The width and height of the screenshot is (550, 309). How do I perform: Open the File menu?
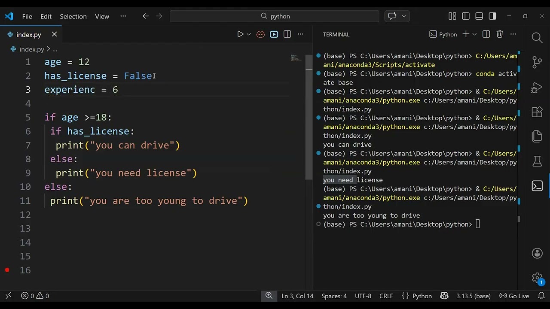pyautogui.click(x=27, y=16)
